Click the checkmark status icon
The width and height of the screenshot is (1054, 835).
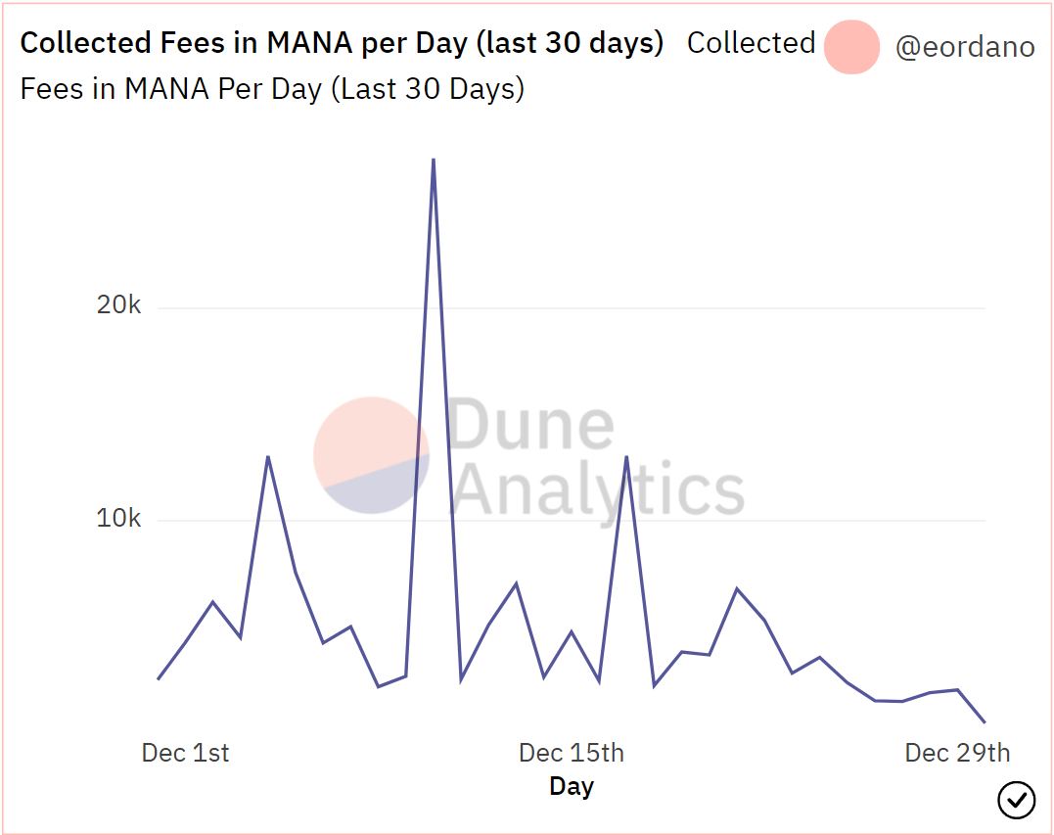click(x=1016, y=800)
